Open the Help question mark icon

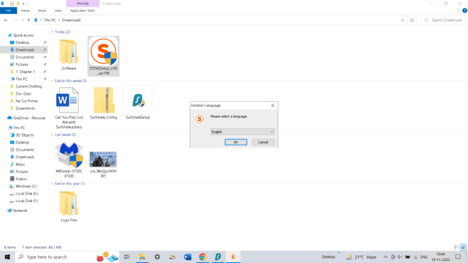click(x=465, y=10)
